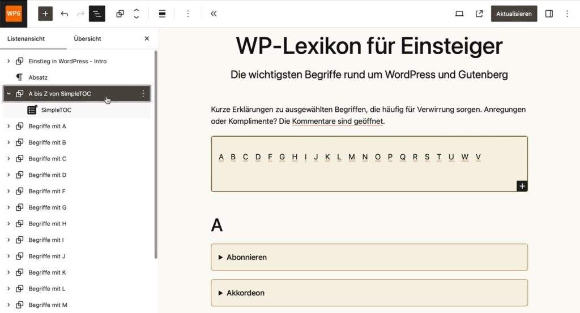Expand the Begriffe mit F group
Image resolution: width=580 pixels, height=313 pixels.
pyautogui.click(x=8, y=191)
